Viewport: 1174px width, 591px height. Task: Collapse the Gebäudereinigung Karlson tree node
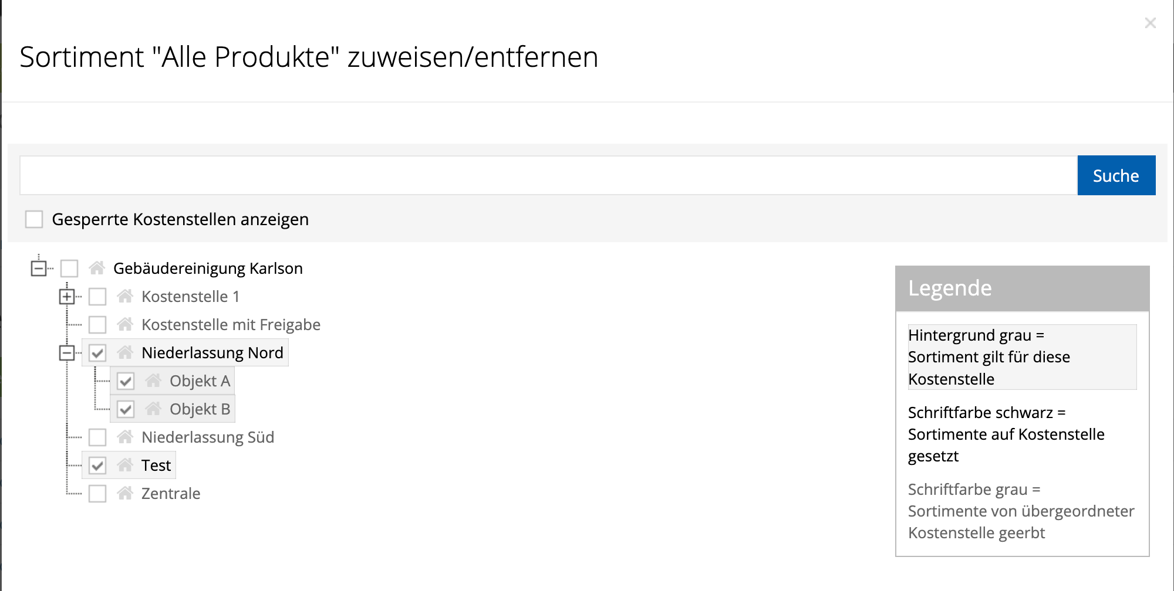coord(39,269)
